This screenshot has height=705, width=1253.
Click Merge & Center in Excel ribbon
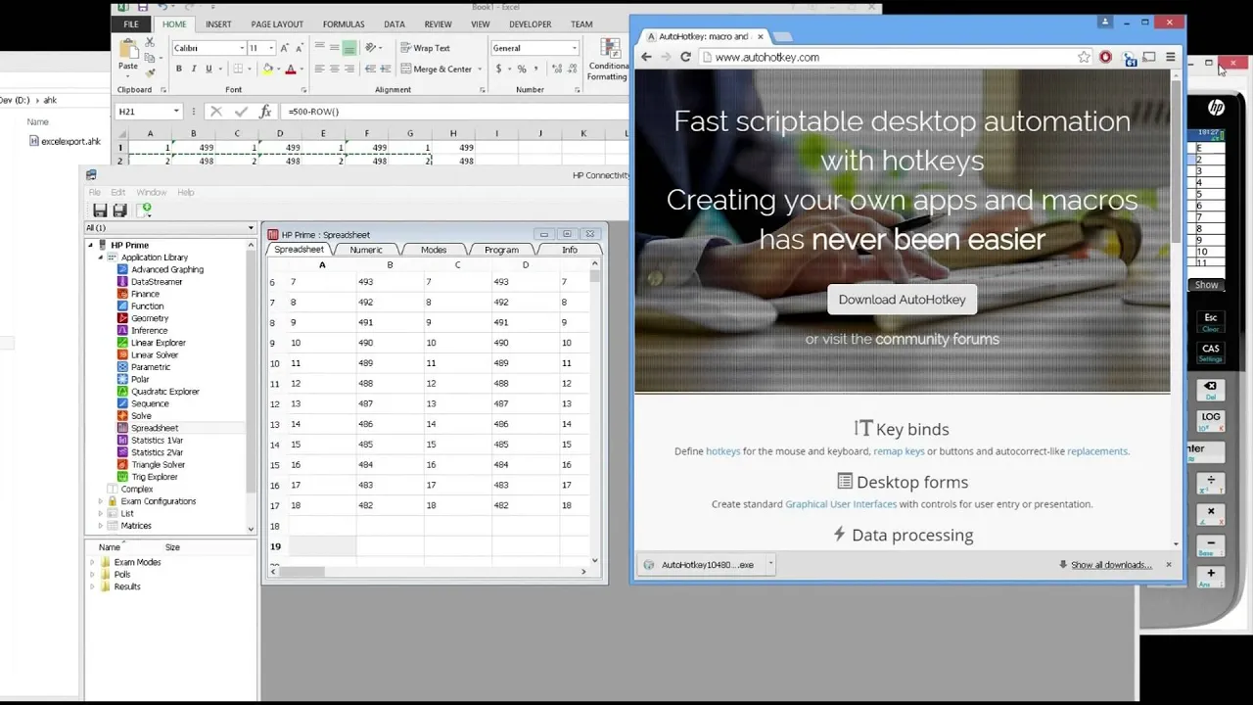click(438, 69)
